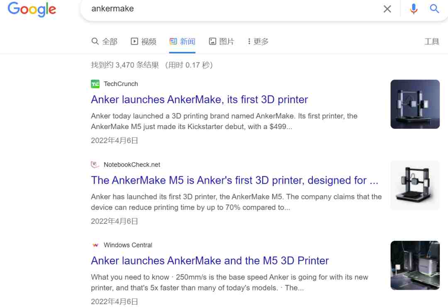Open the 工具 options
The image size is (448, 307).
click(x=431, y=42)
